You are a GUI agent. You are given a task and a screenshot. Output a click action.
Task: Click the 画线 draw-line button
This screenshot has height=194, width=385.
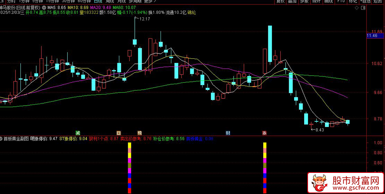pos(328,2)
